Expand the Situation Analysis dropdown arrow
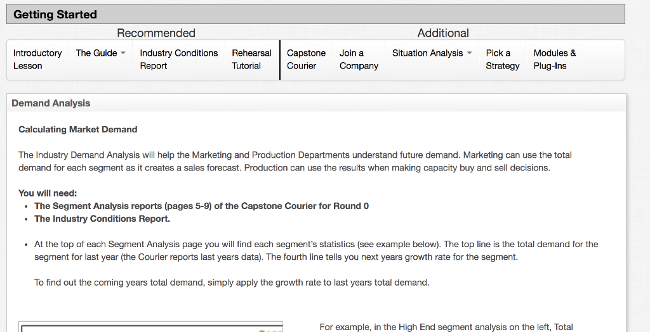The height and width of the screenshot is (332, 650). (x=469, y=53)
